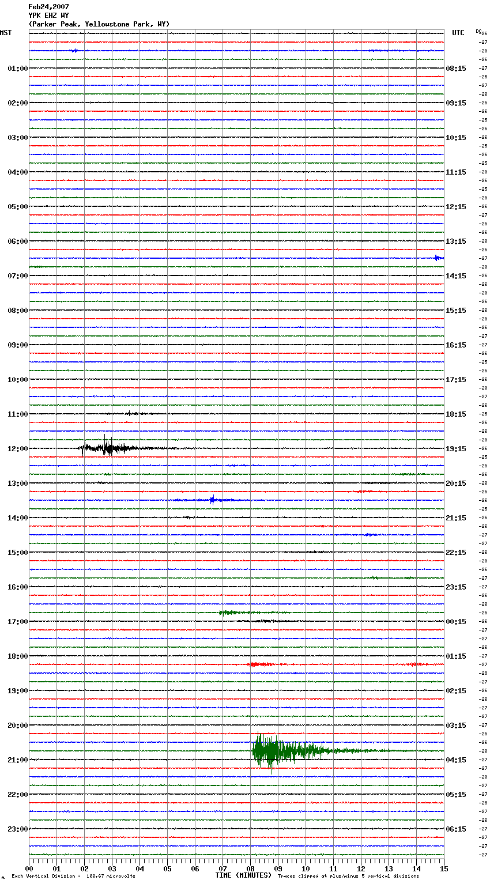Viewport: 490px width, 884px height.
Task: Click the TIME (MINUTES) axis title
Action: coord(243,875)
